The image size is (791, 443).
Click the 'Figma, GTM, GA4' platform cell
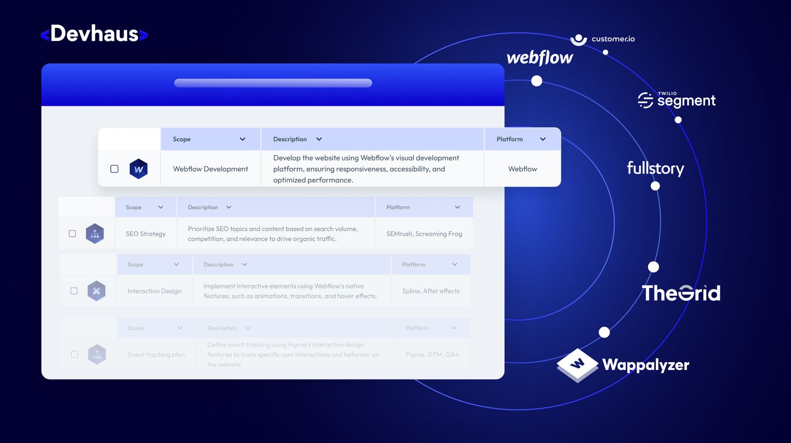point(432,354)
